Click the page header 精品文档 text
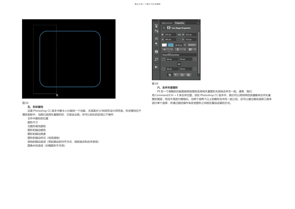Screen dimensions: 295x209 [147, 4]
